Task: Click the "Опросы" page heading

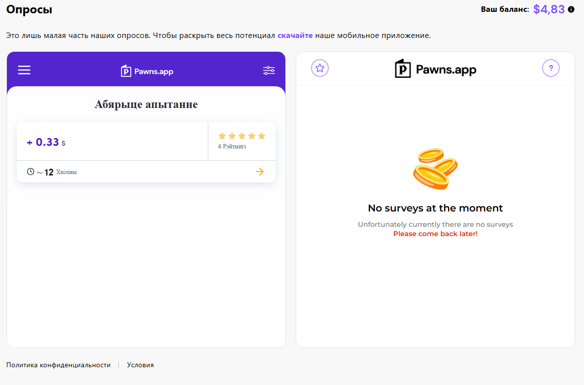Action: (29, 9)
